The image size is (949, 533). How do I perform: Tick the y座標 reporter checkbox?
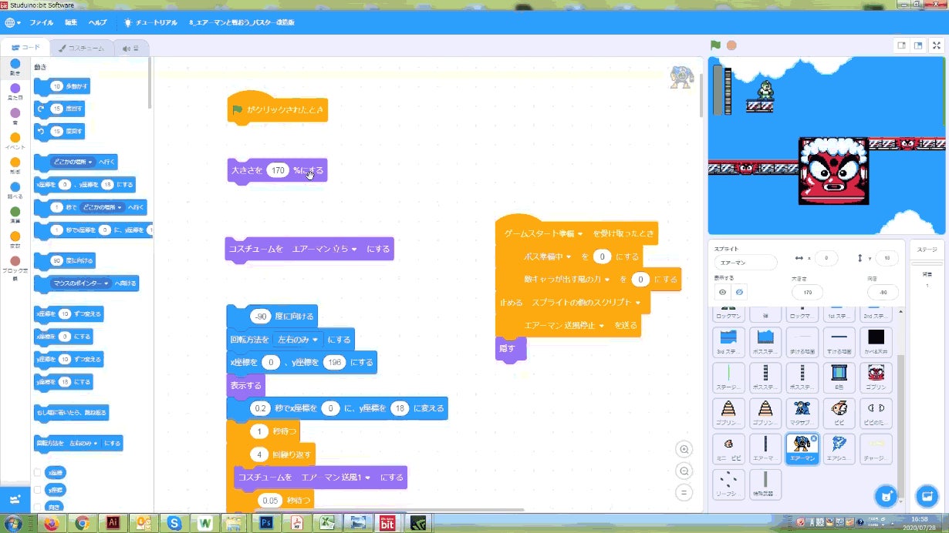[x=38, y=490]
